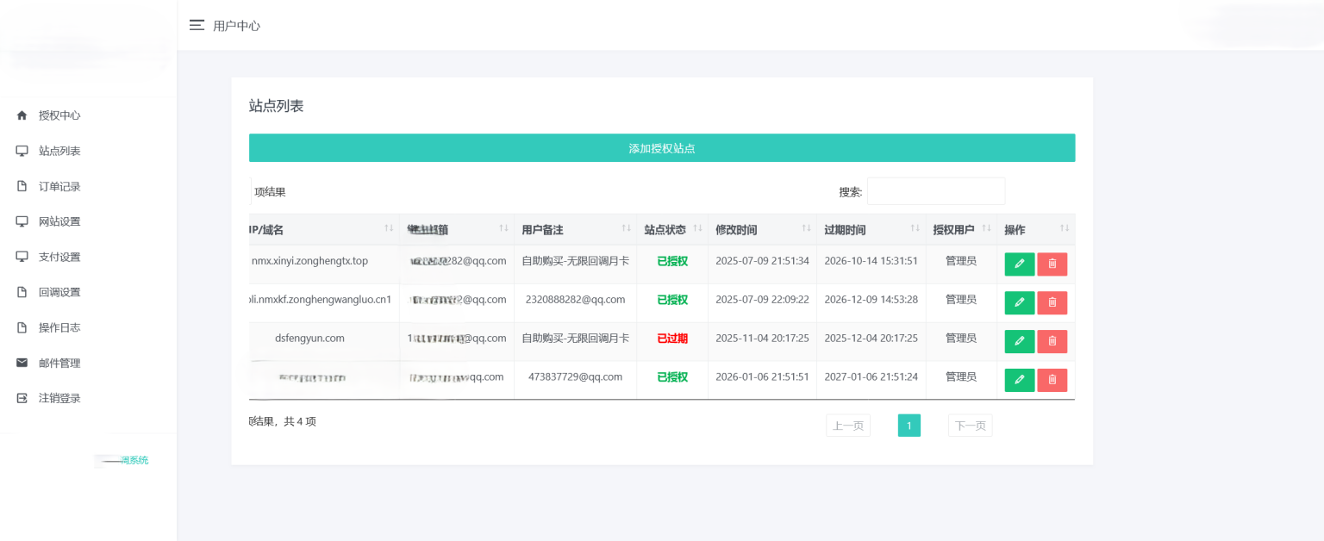The image size is (1324, 541).
Task: Sort by 站点状态 column arrows
Action: pos(696,227)
